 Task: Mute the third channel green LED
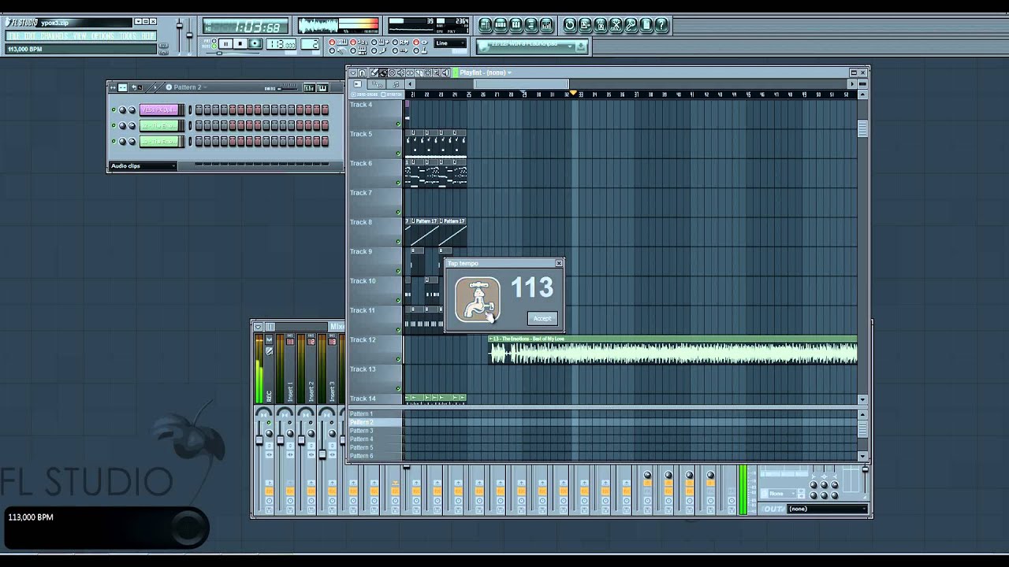[x=114, y=141]
